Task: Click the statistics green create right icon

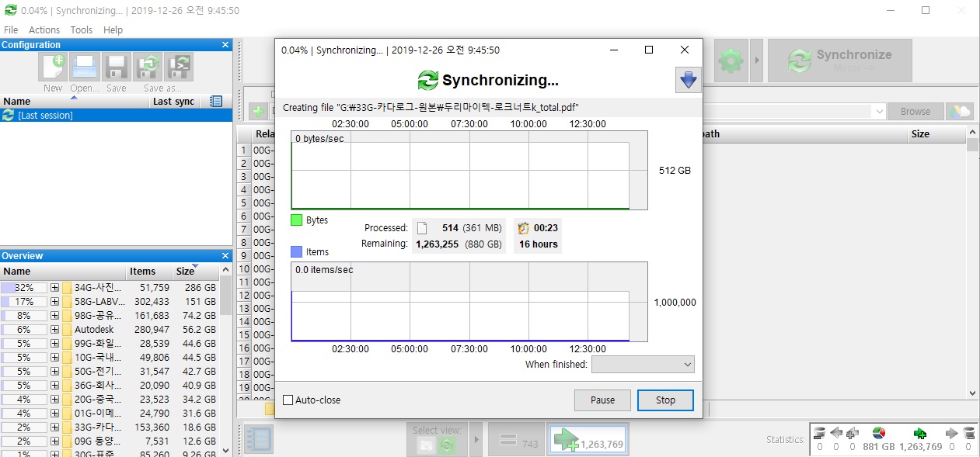Action: 920,433
